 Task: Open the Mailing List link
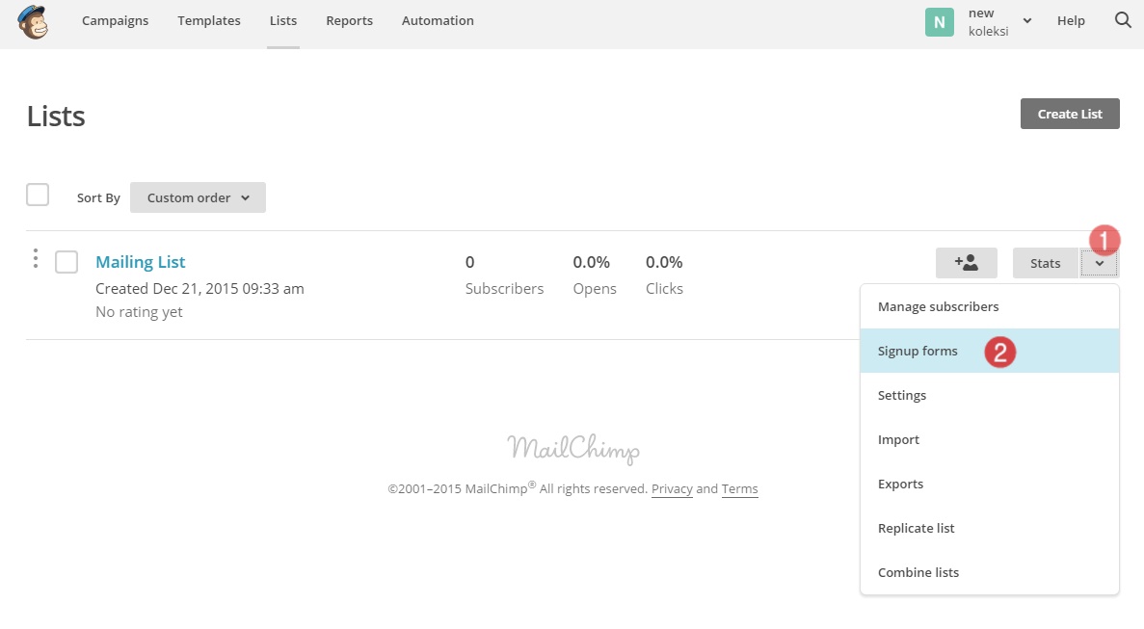[140, 262]
